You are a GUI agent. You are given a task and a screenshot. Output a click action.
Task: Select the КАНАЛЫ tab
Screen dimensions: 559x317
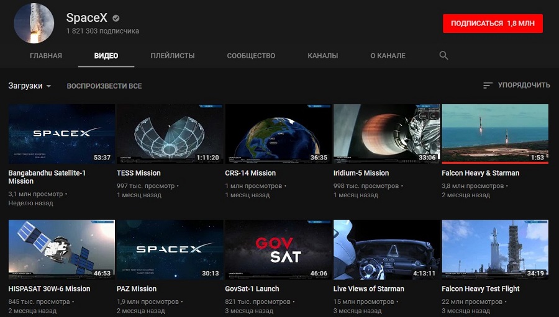(322, 56)
